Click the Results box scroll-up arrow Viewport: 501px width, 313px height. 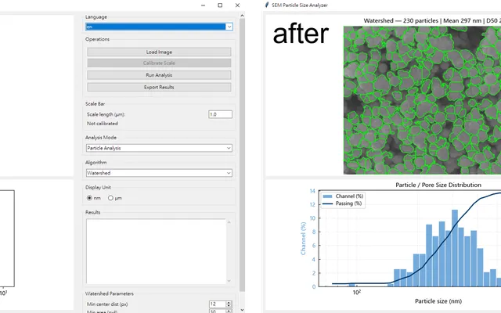229,222
